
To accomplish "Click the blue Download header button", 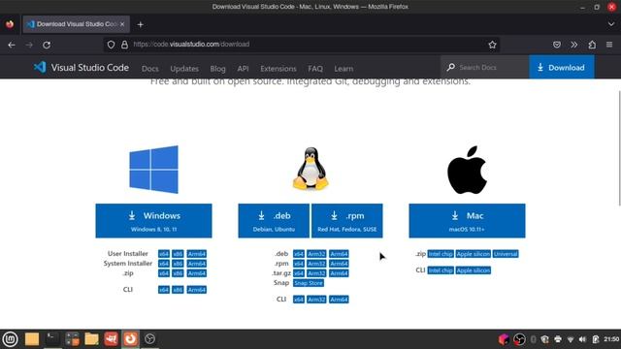I will pos(562,67).
